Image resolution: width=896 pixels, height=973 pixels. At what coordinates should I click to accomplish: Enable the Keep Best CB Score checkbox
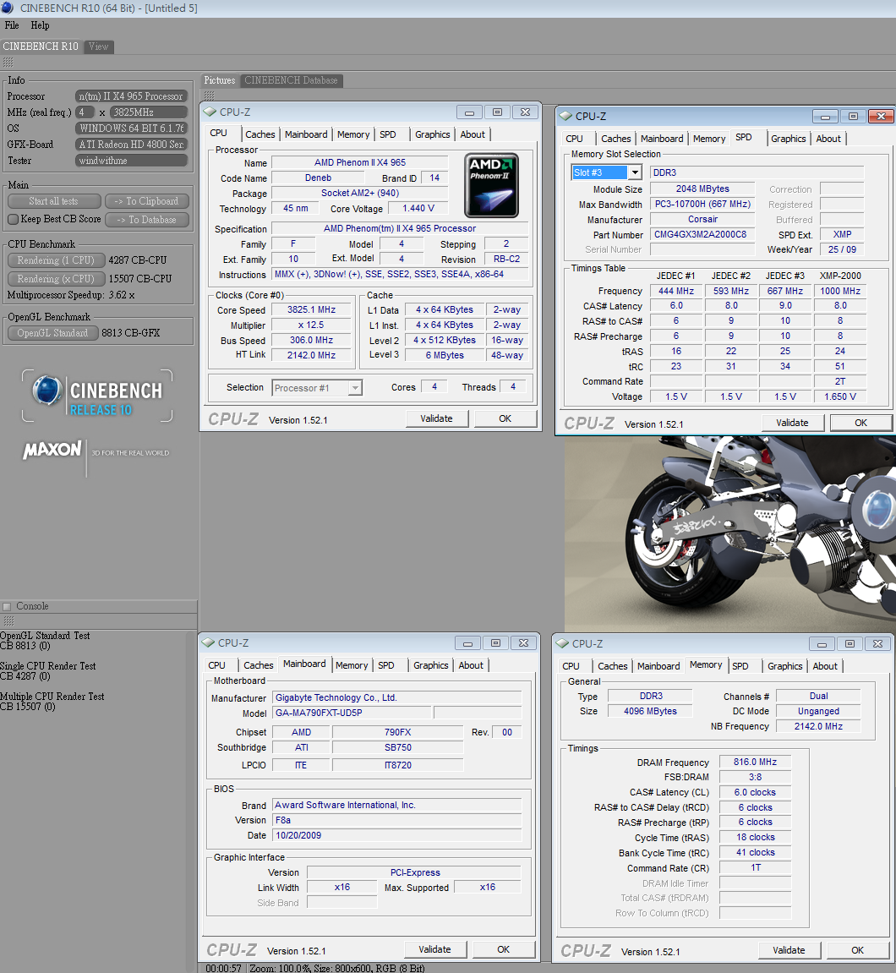(x=13, y=220)
